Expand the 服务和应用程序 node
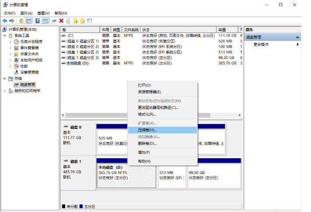 pyautogui.click(x=5, y=90)
